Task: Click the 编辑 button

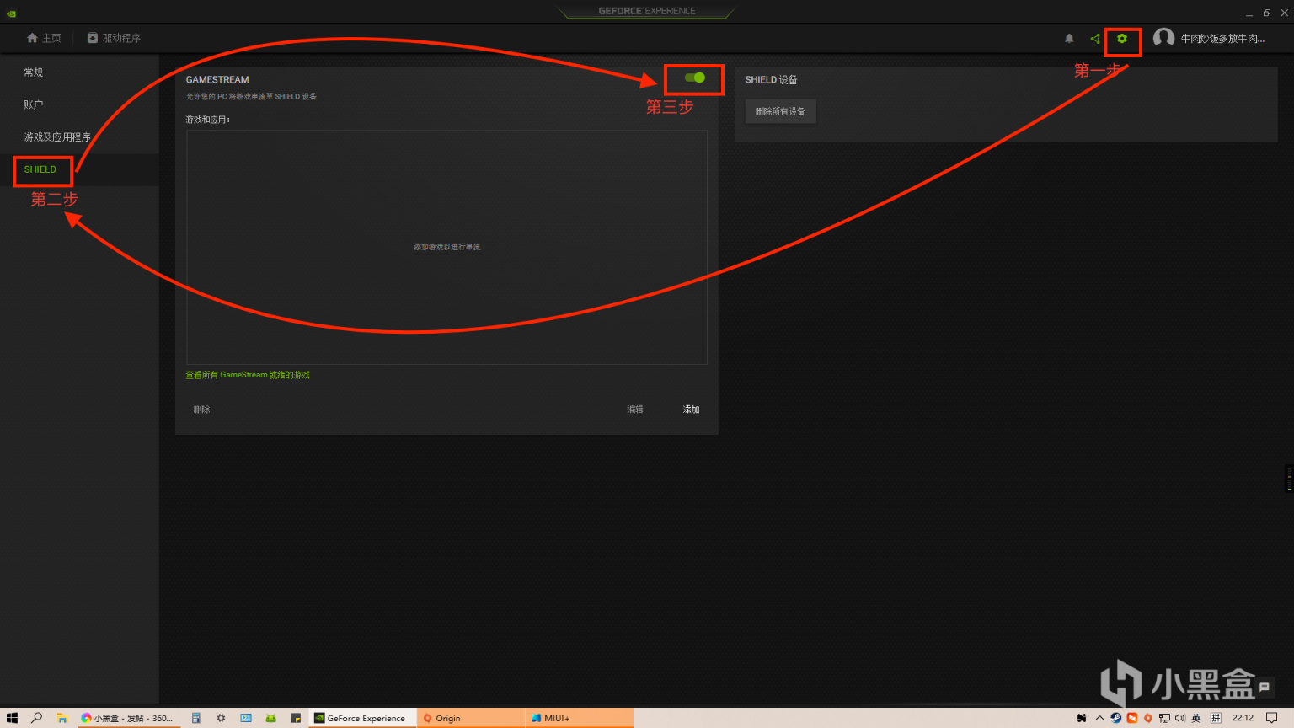Action: 635,409
